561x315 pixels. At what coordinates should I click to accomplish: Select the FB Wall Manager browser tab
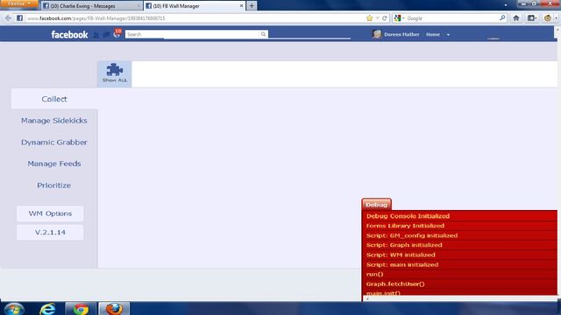pyautogui.click(x=195, y=6)
